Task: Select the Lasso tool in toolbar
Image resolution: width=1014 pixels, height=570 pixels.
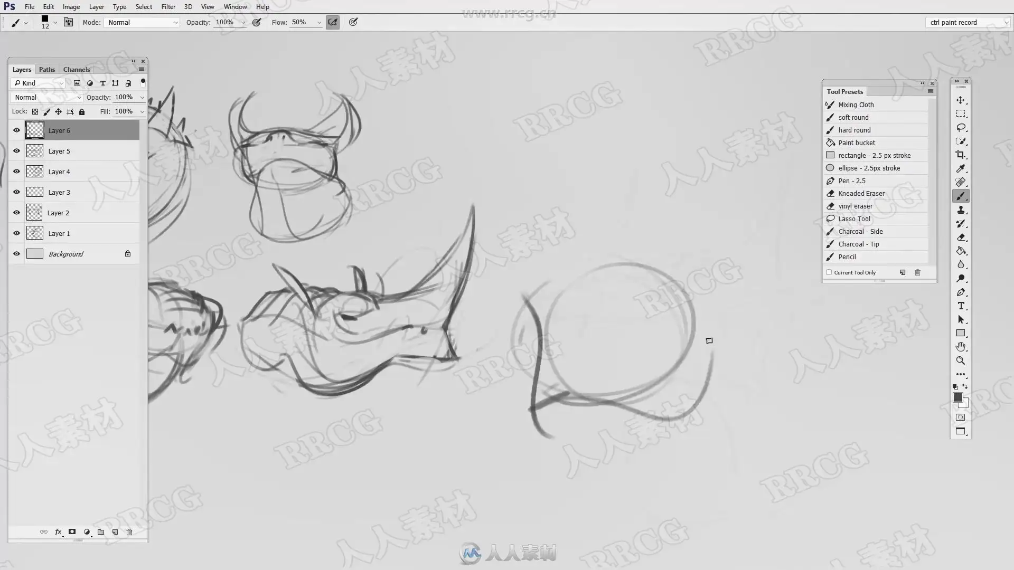Action: click(961, 128)
